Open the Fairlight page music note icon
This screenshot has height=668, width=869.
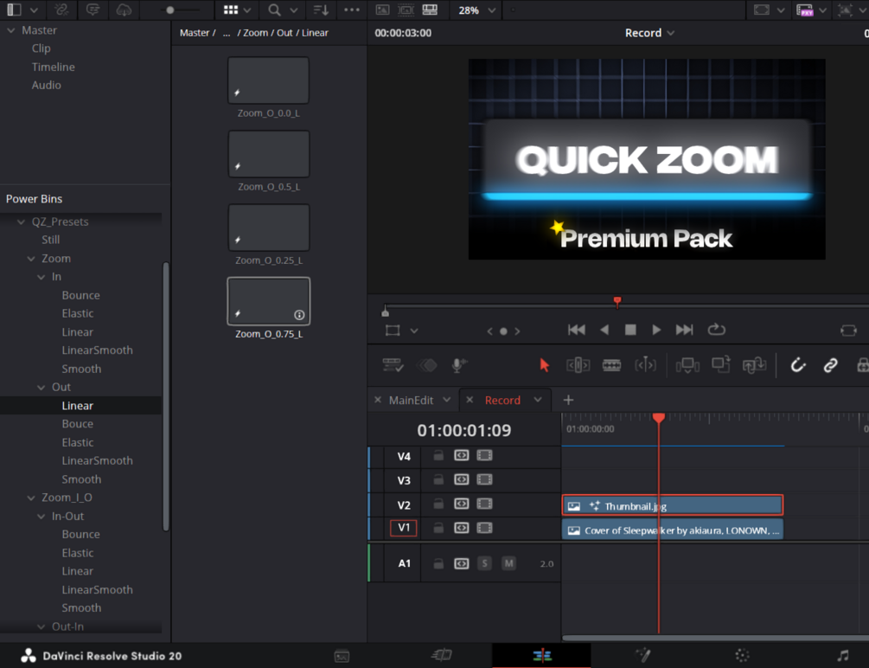pyautogui.click(x=842, y=655)
